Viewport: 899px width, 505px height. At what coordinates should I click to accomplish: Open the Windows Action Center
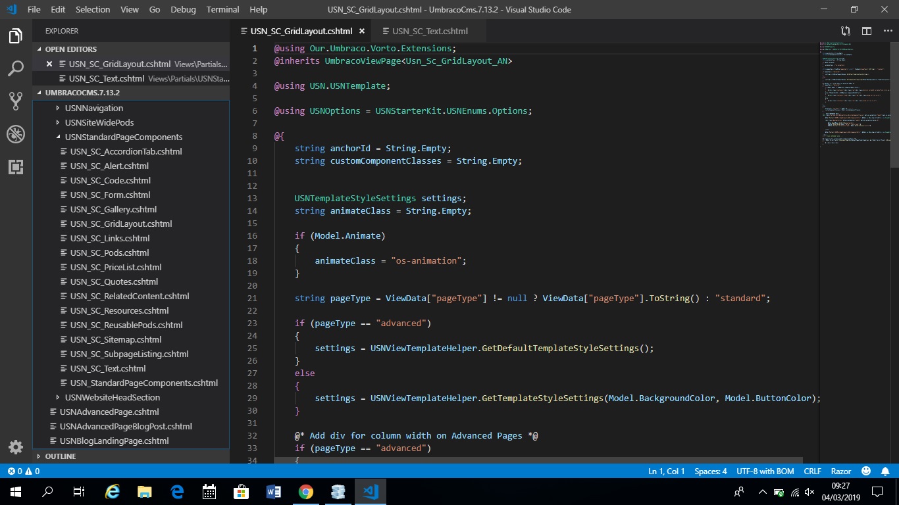[877, 492]
